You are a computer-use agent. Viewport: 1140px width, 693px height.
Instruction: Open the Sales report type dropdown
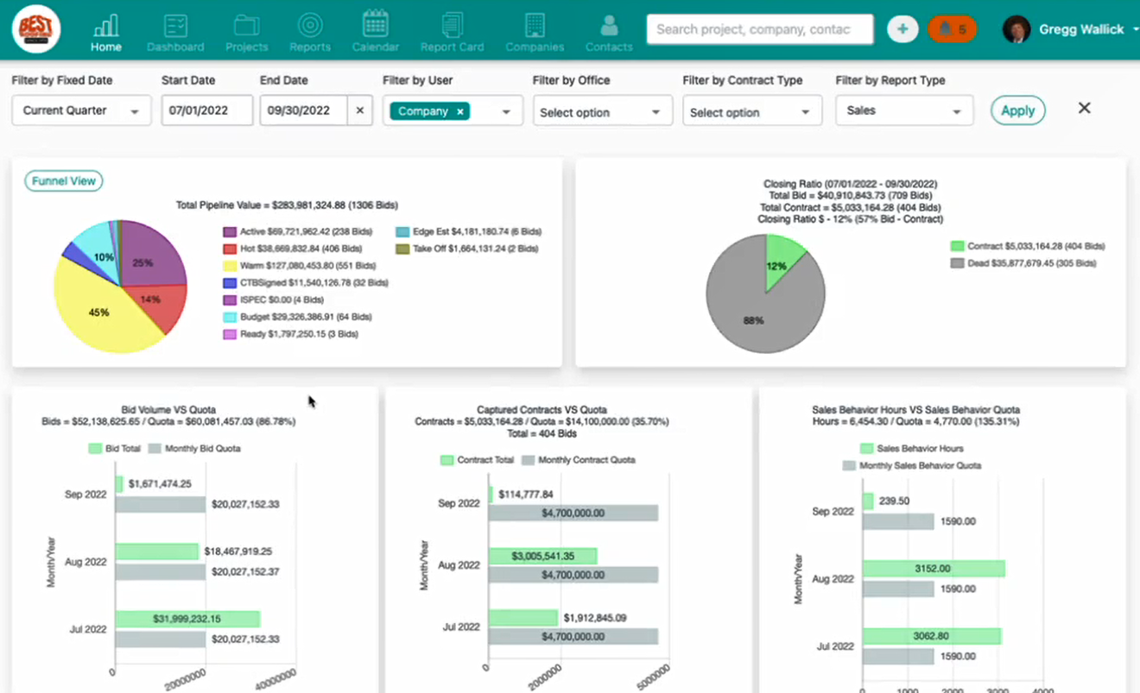903,110
